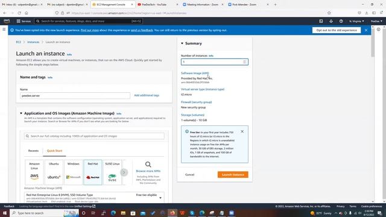Click Opt out to the old experience
The image size is (386, 217).
pyautogui.click(x=337, y=30)
